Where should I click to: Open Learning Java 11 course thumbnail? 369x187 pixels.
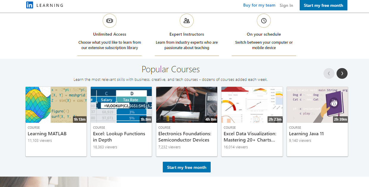317,105
